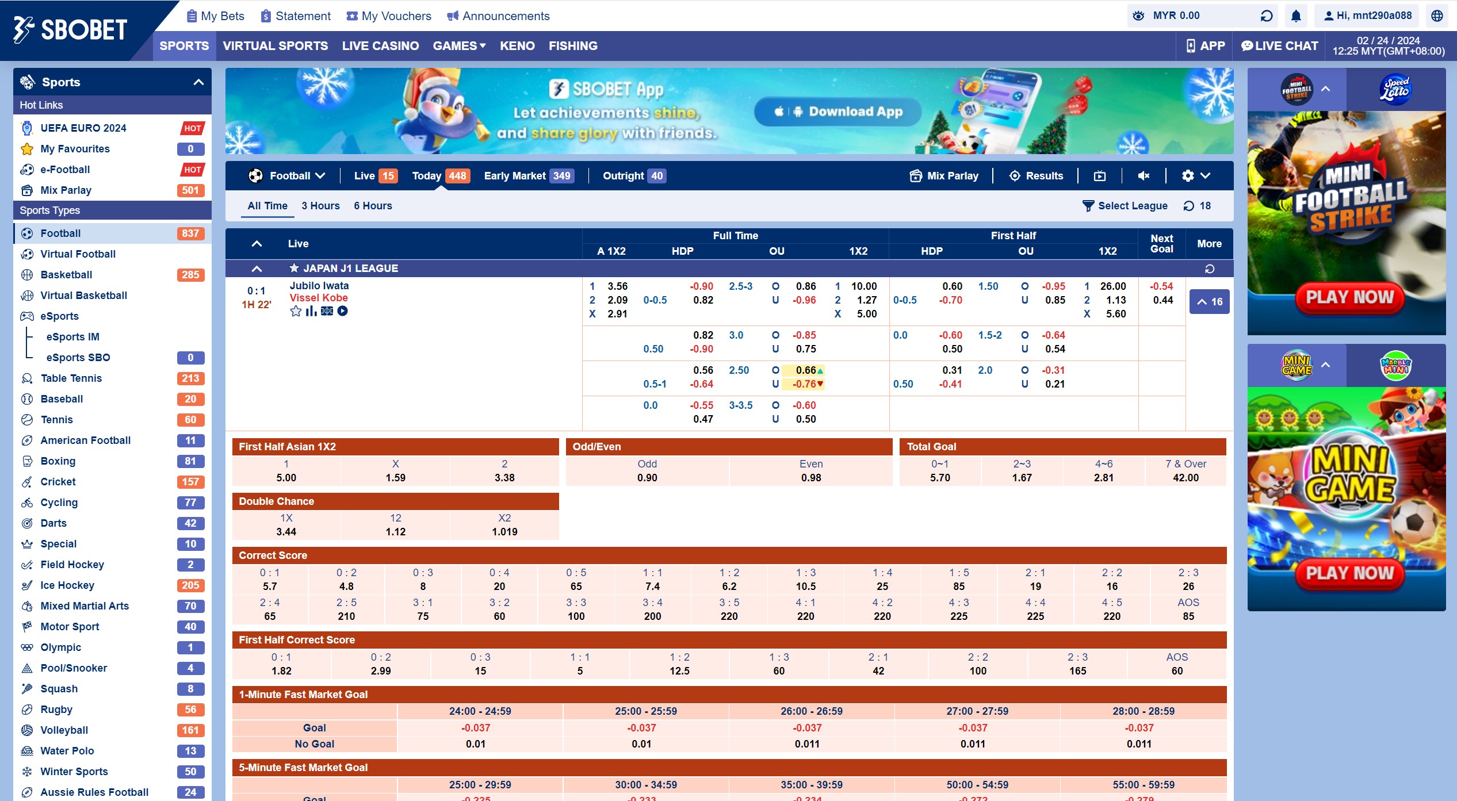
Task: Open Marble Mimi game icon
Action: 1395,365
